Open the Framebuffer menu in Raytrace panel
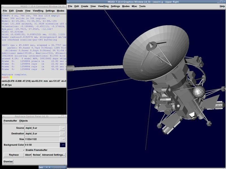The width and height of the screenshot is (226, 169). 10,121
